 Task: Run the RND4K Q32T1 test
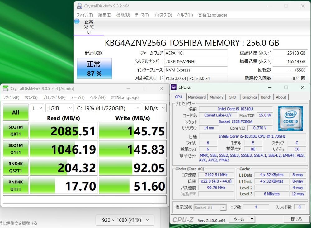tap(16, 167)
